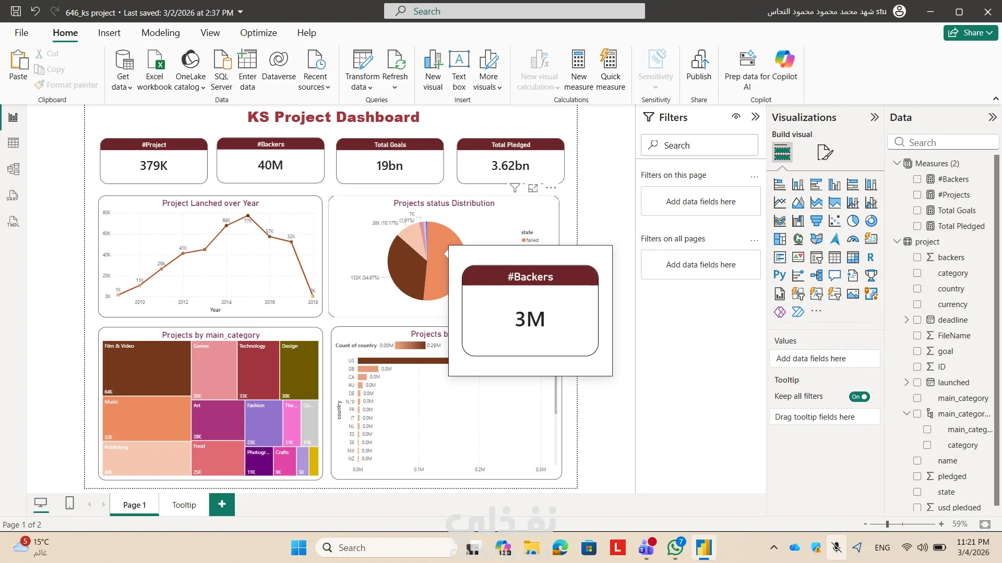Switch to Table view in left sidebar
Viewport: 1002px width, 563px height.
[13, 143]
